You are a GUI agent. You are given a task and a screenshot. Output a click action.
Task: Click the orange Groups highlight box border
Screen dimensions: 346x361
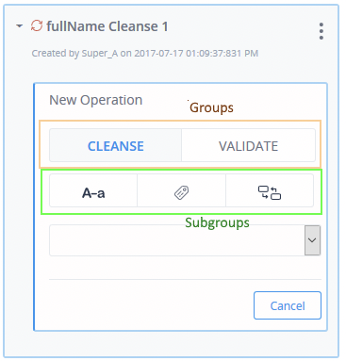point(180,121)
